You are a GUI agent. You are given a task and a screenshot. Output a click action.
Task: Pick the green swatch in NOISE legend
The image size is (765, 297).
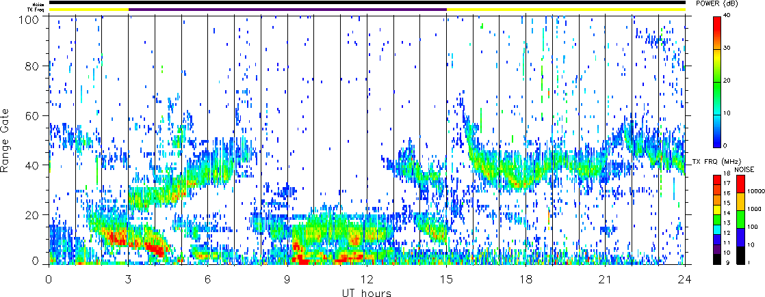(x=740, y=219)
